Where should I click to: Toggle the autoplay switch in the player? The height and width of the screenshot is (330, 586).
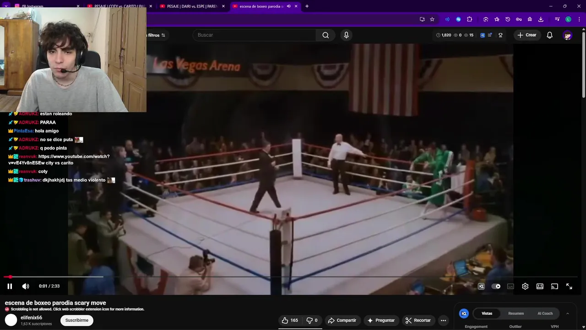coord(496,286)
